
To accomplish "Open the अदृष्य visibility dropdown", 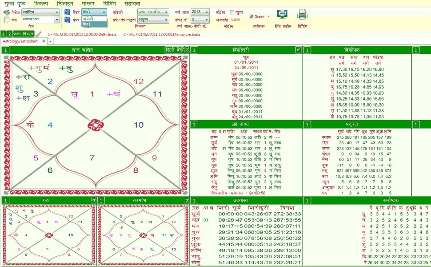I will pos(153,20).
